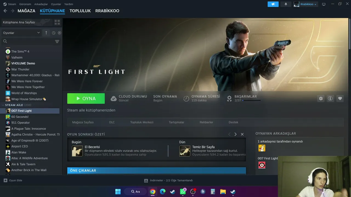Open BAŞARIMLAR achievements gear icon
Image resolution: width=351 pixels, height=197 pixels.
click(x=229, y=99)
